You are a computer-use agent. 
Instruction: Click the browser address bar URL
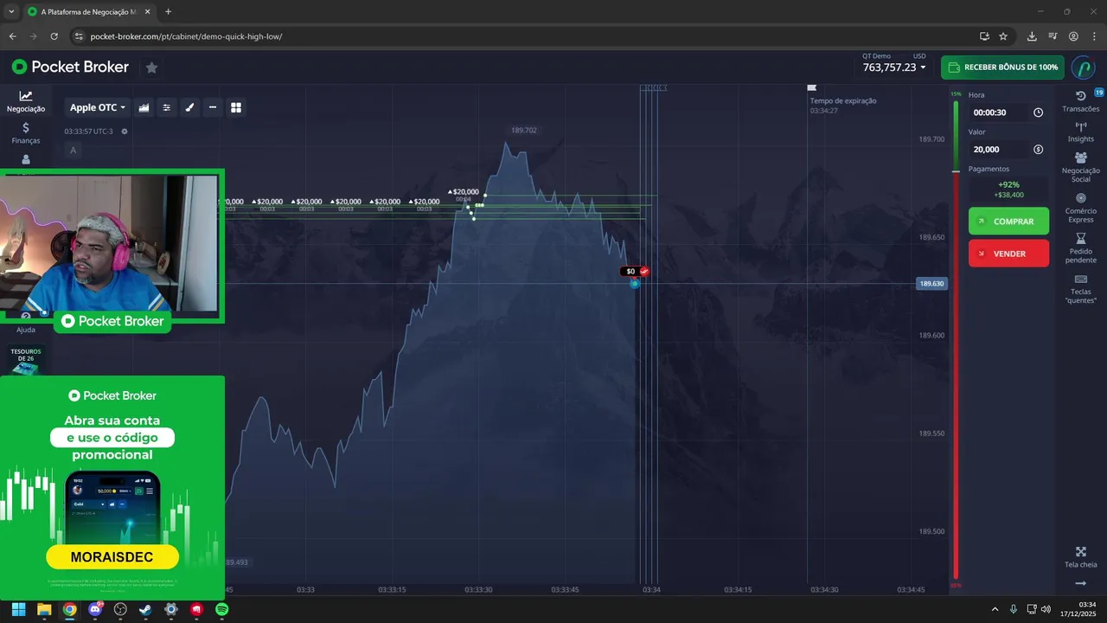pos(186,36)
